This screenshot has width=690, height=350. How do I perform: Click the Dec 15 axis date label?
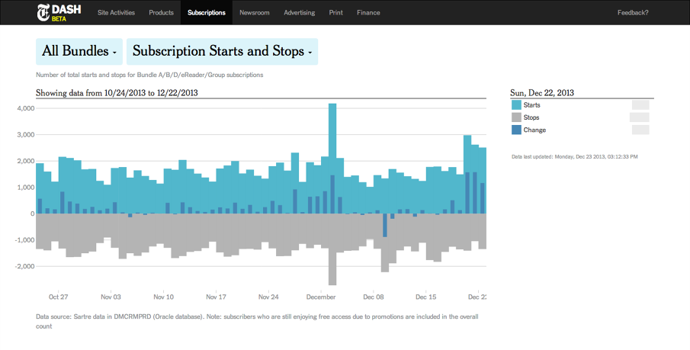426,297
